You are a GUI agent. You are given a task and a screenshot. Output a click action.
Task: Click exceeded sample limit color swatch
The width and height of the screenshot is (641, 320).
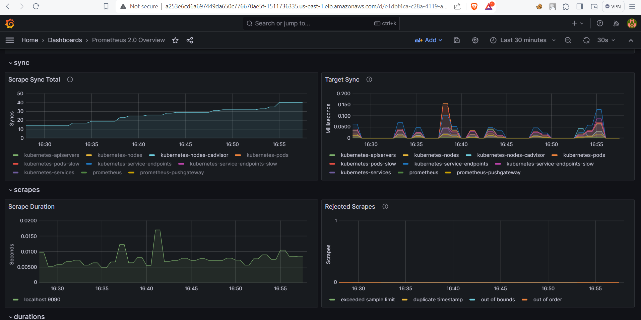[332, 300]
